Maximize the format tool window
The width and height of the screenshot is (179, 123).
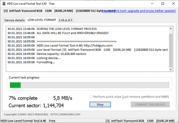click(163, 4)
